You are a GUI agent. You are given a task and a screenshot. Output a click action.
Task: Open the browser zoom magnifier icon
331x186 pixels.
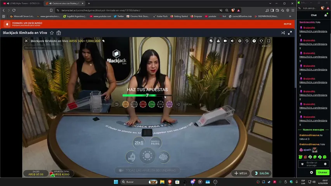click(x=227, y=10)
